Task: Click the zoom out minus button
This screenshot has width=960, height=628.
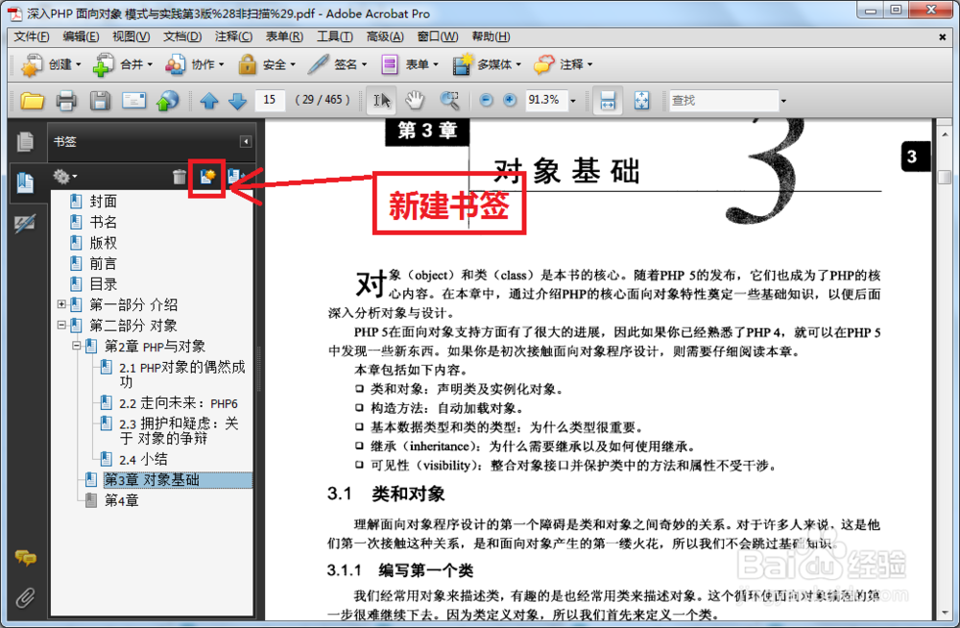Action: coord(487,100)
